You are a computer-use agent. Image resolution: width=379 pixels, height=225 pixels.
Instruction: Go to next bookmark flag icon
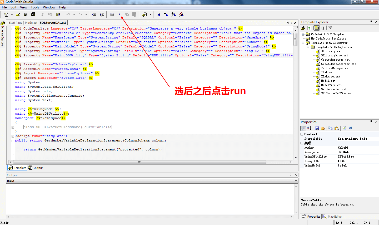(166, 14)
